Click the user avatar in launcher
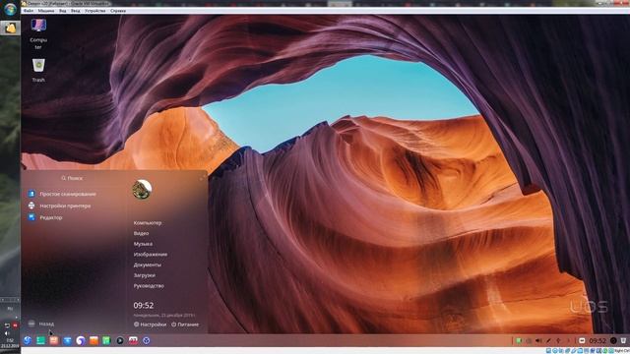This screenshot has height=354, width=630. click(x=142, y=190)
